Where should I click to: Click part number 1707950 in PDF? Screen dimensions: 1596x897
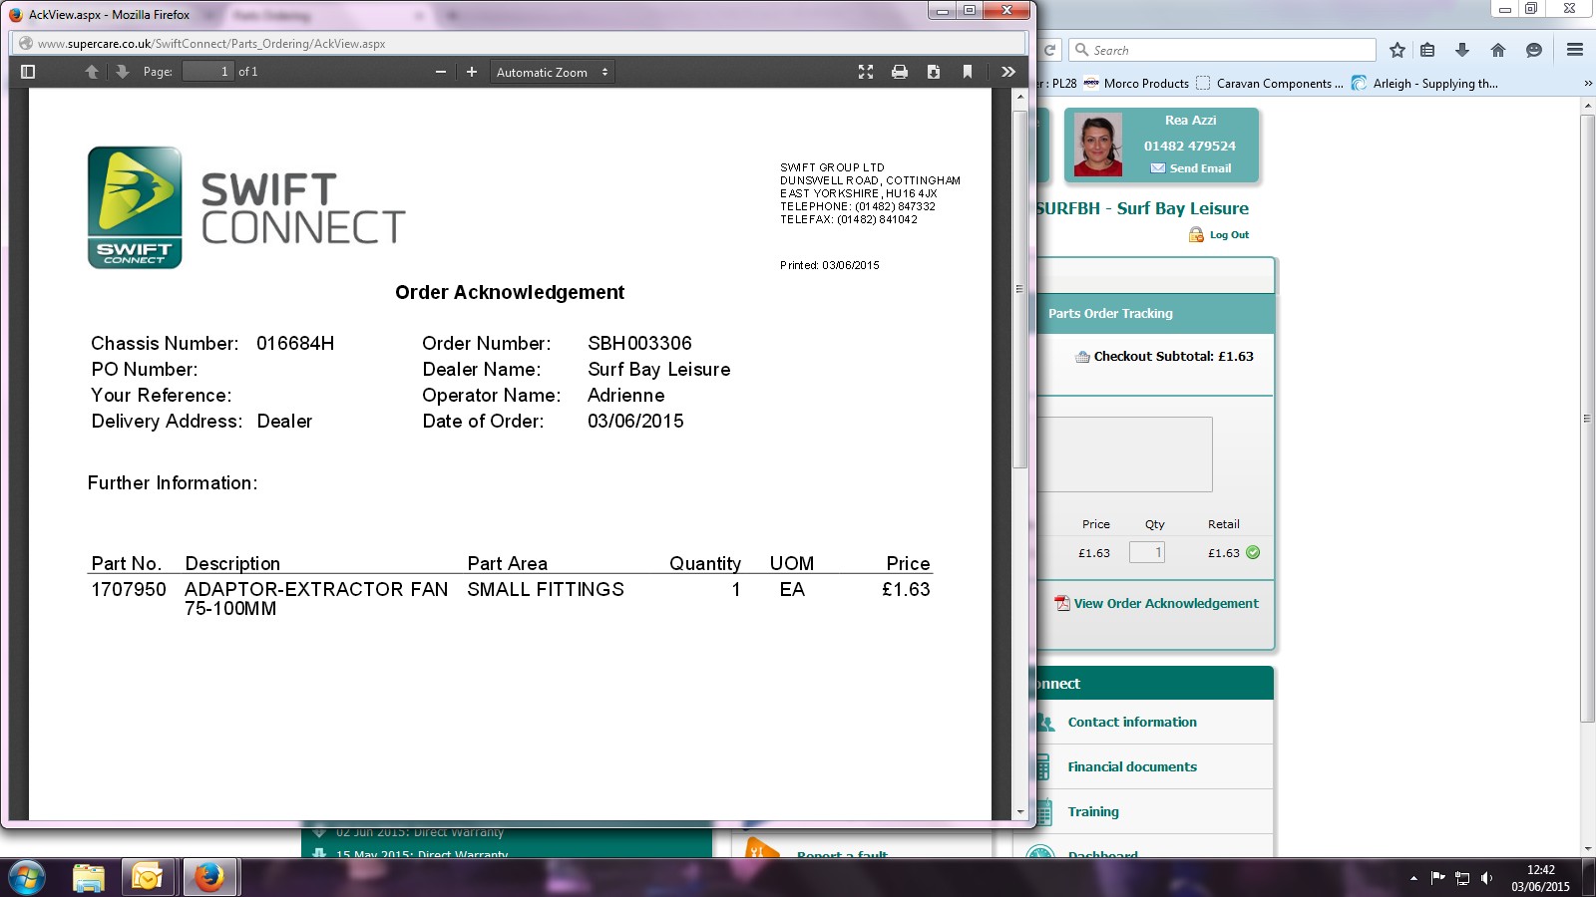(129, 590)
